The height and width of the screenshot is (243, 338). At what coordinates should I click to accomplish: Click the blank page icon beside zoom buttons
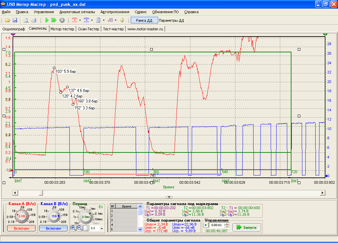[86, 228]
